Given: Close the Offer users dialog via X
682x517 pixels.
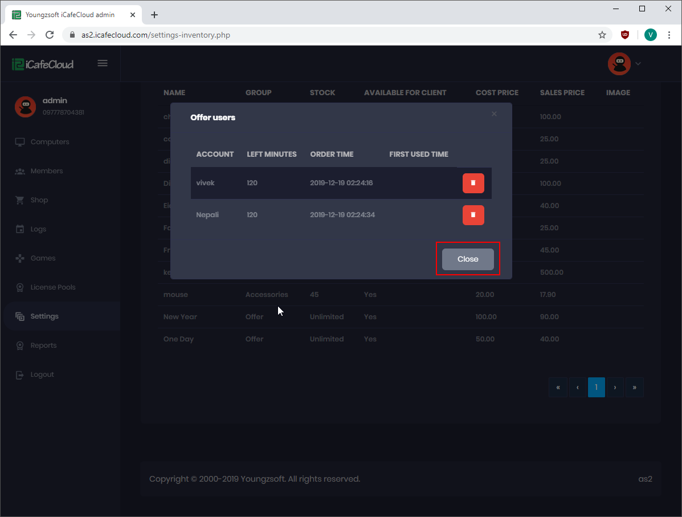Looking at the screenshot, I should click(x=494, y=114).
